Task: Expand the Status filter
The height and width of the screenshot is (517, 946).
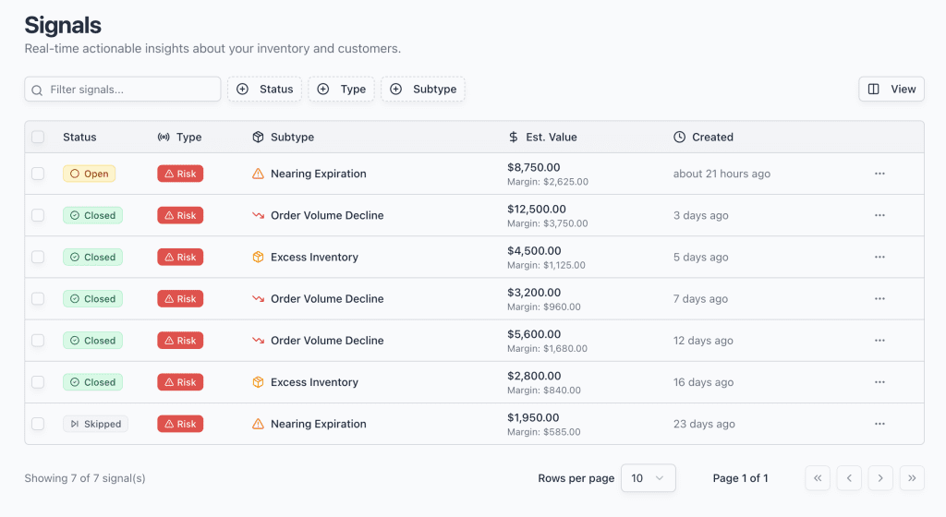Action: pos(265,90)
